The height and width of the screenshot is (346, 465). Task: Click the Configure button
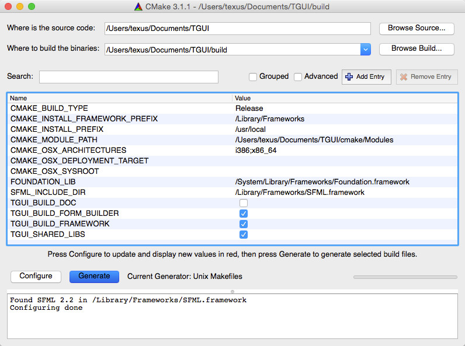pos(36,276)
